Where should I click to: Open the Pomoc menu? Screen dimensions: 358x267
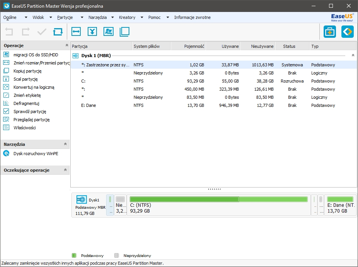pyautogui.click(x=154, y=17)
